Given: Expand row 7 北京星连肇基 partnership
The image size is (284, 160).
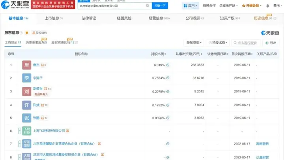Looking at the screenshot, I should [x=20, y=144].
